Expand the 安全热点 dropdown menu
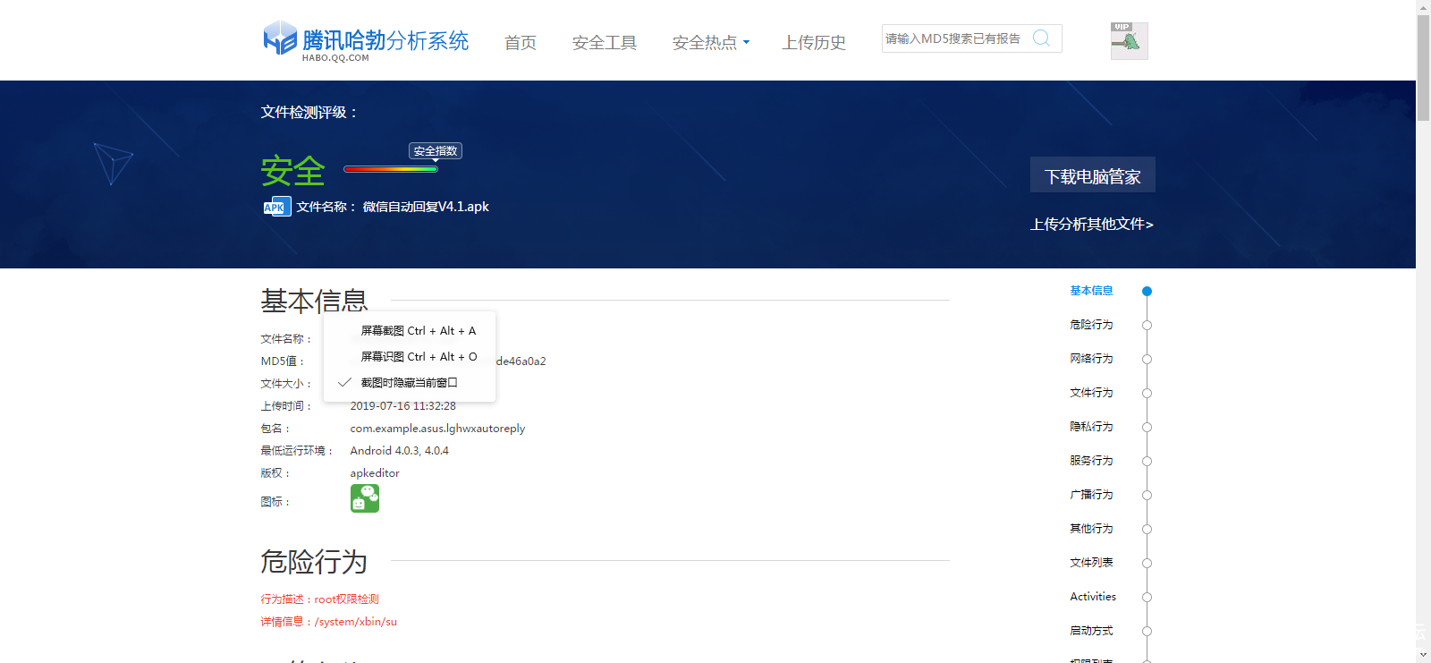 pos(711,42)
